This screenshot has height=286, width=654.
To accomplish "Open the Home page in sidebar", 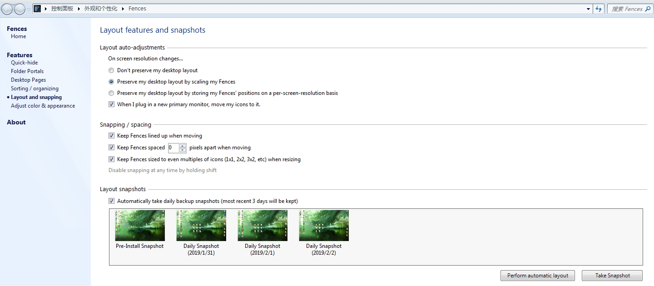I will (x=19, y=36).
